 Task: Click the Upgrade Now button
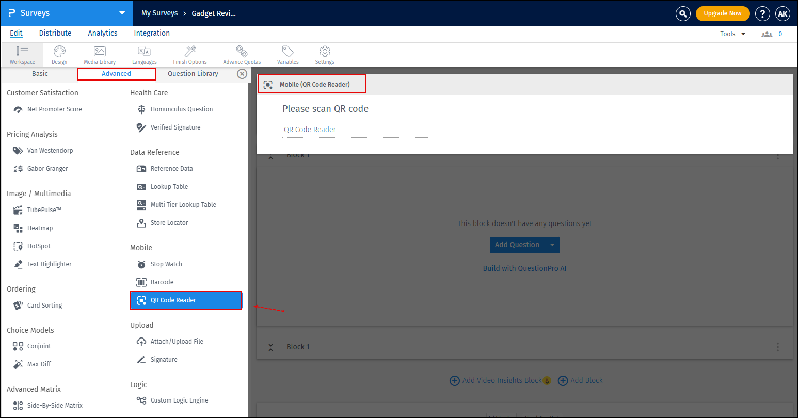pyautogui.click(x=723, y=13)
